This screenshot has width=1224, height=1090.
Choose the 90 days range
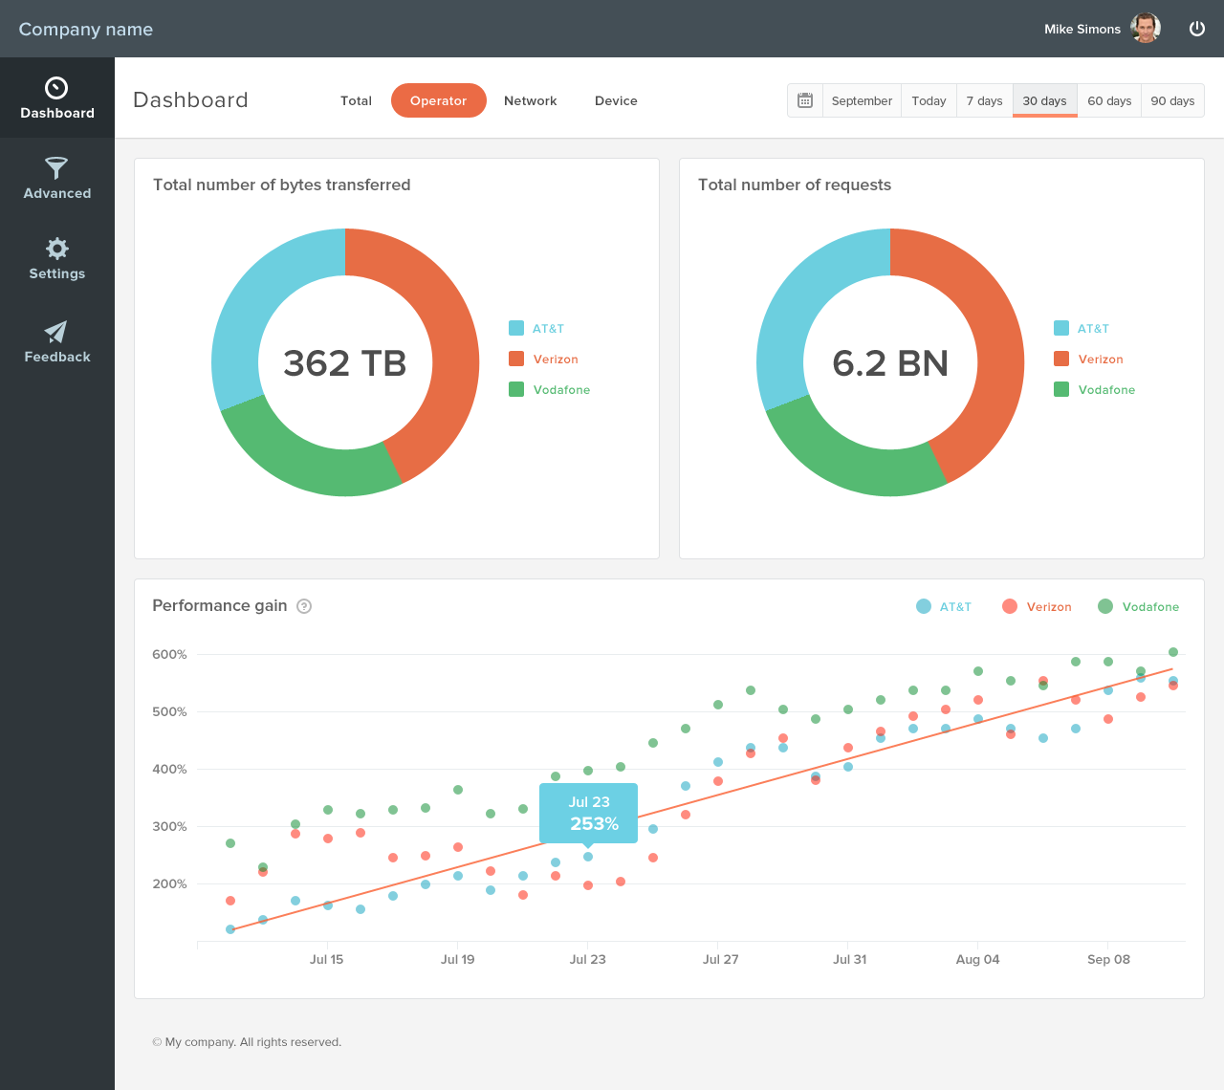coord(1172,100)
